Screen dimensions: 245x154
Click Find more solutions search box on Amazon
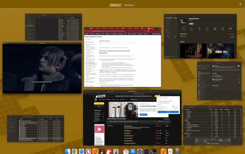(x=118, y=43)
